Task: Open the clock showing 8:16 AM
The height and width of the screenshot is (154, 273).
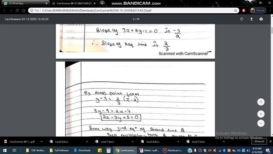Action: 257,150
